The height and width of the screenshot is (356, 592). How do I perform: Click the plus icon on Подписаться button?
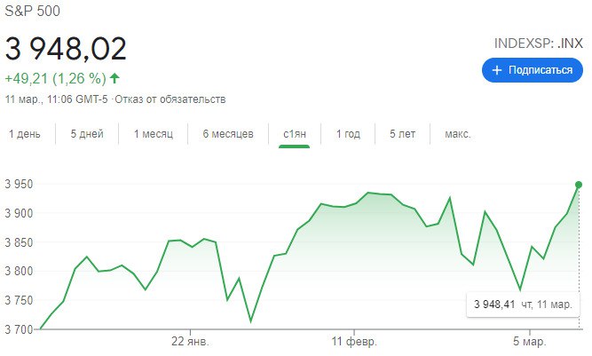[x=497, y=70]
